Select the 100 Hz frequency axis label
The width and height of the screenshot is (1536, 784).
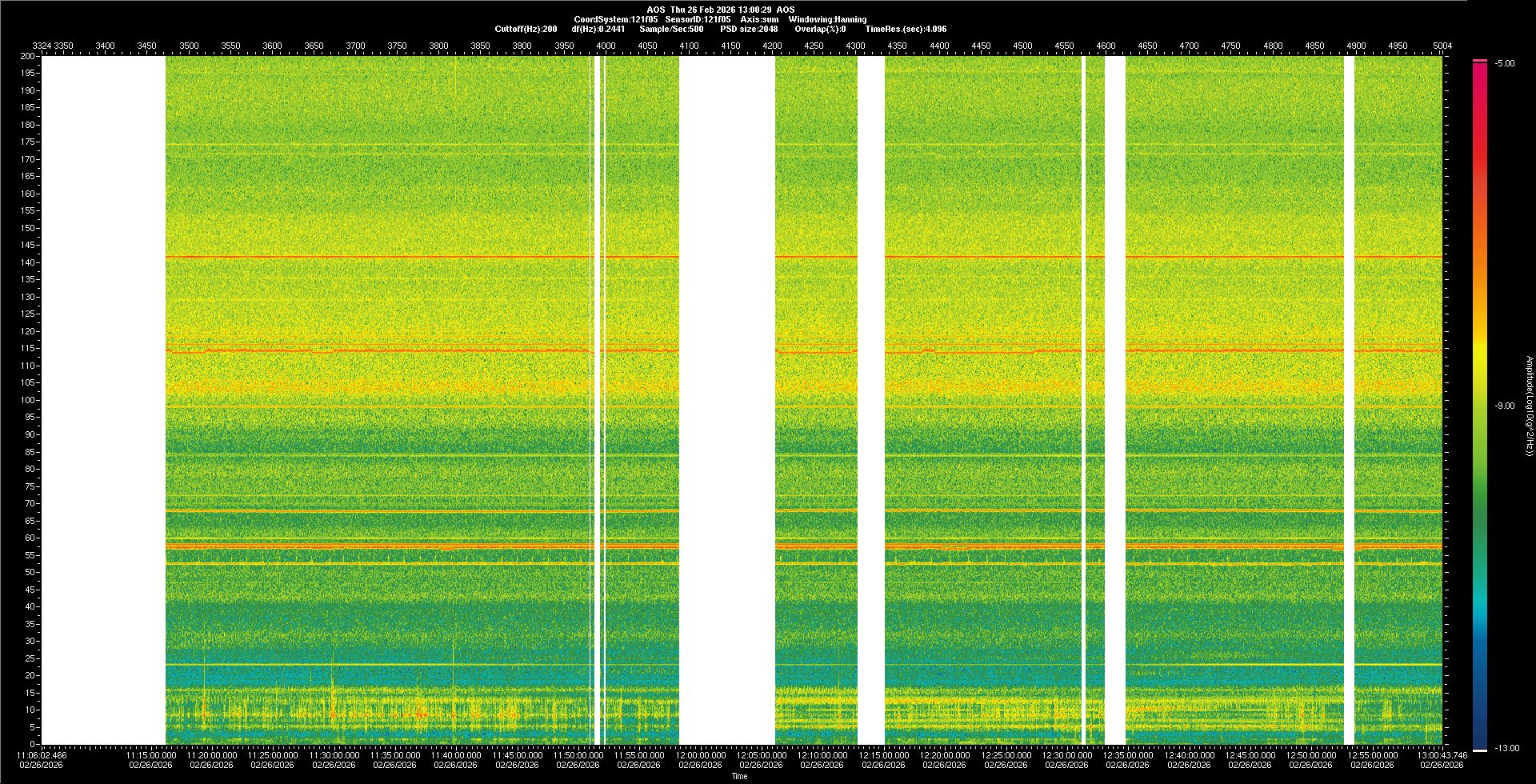pyautogui.click(x=27, y=400)
